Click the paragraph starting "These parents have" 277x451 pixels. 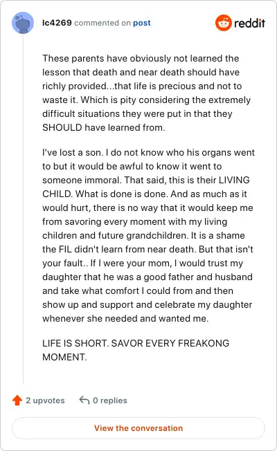point(147,93)
